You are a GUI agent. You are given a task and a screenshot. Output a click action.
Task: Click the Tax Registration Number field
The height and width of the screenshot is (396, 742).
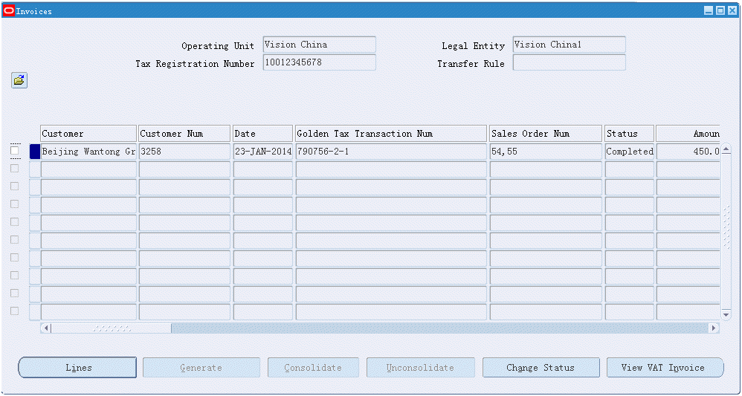click(320, 62)
